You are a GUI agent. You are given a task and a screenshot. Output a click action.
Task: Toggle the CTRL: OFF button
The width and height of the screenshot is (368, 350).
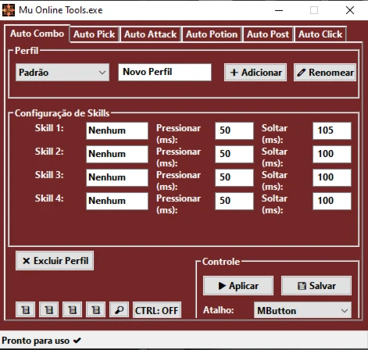coord(157,310)
